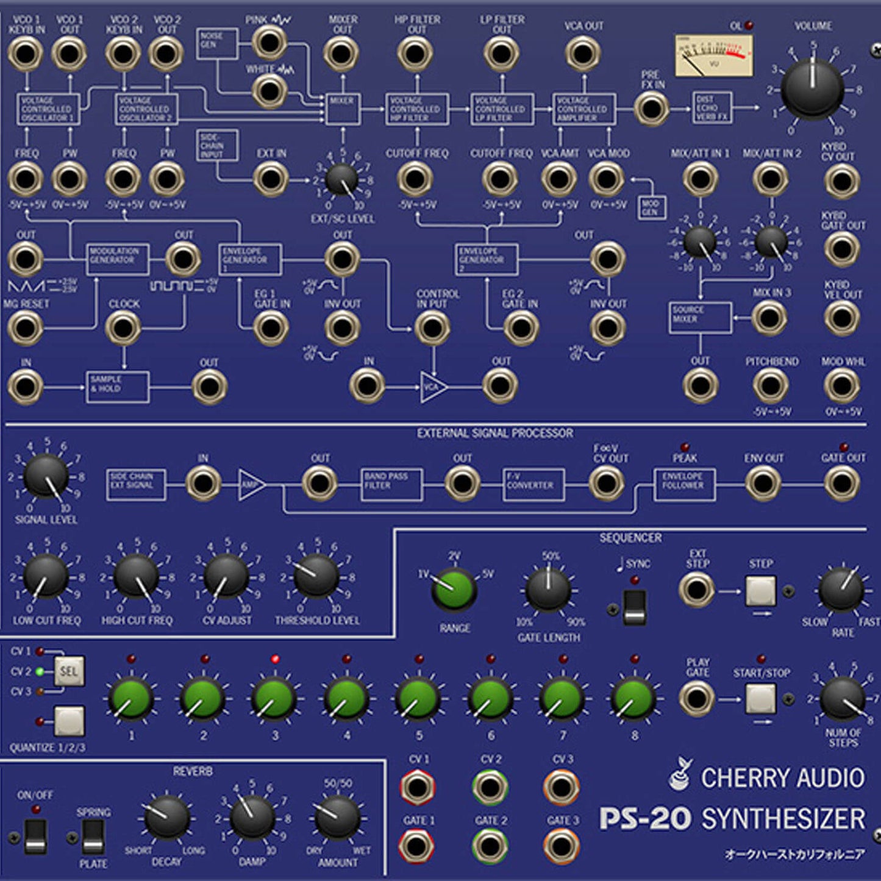Click the VCA OUT jack
Viewport: 881px width, 881px height.
(583, 54)
